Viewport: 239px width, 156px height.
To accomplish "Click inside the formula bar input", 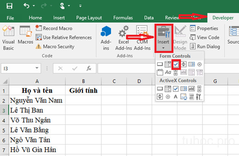I will click(168, 68).
